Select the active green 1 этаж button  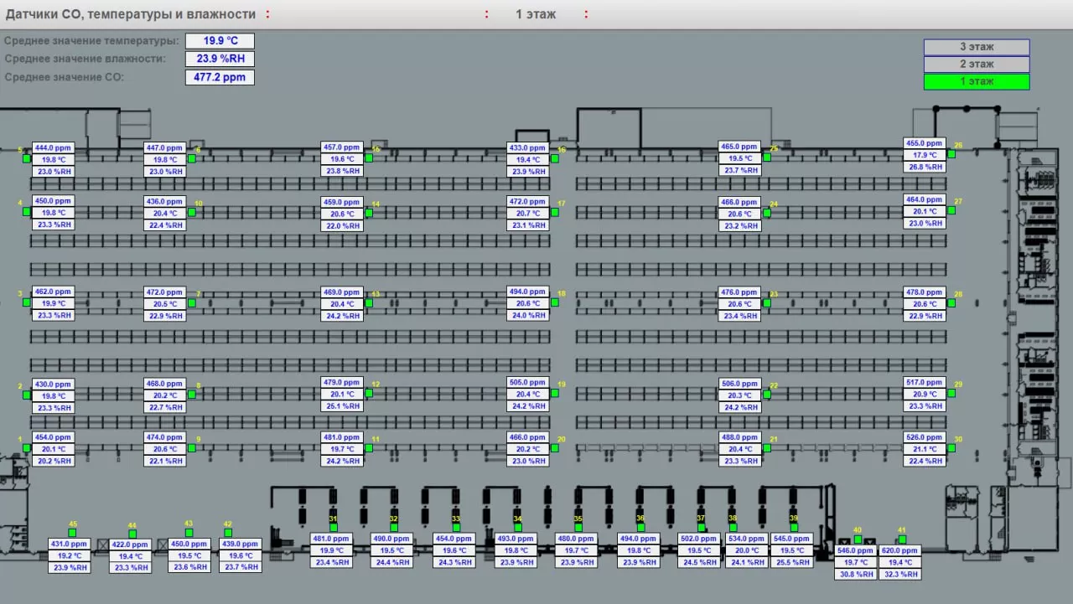(x=977, y=82)
